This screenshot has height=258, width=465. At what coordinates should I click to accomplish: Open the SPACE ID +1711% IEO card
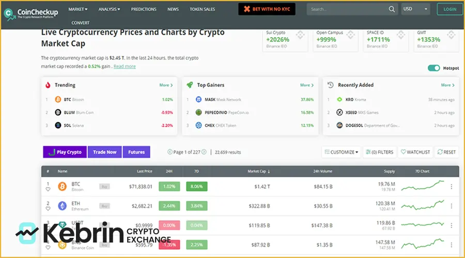tap(386, 40)
